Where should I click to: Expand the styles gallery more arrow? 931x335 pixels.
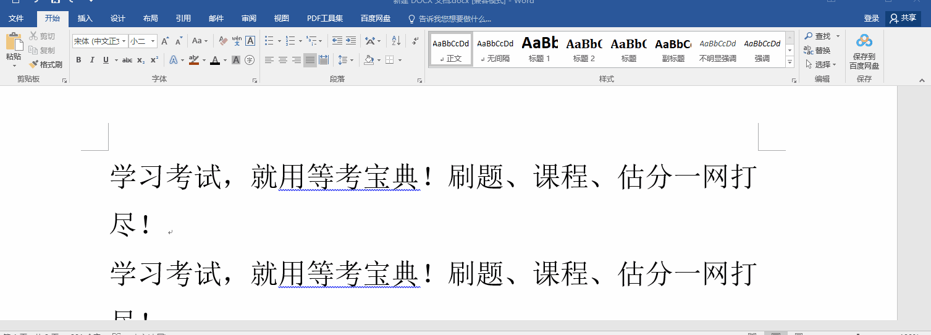[x=790, y=62]
